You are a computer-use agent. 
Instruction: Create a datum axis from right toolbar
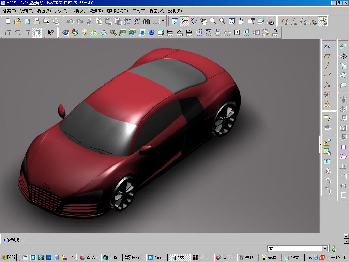click(327, 66)
